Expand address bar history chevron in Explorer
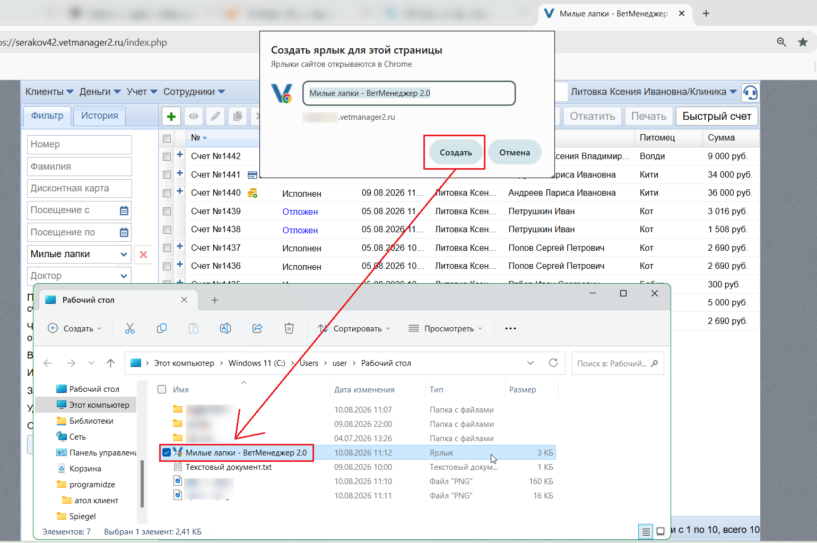Image resolution: width=817 pixels, height=543 pixels. coord(531,363)
